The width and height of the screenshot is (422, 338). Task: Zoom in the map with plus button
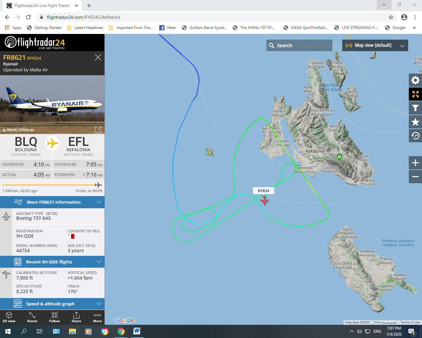415,163
